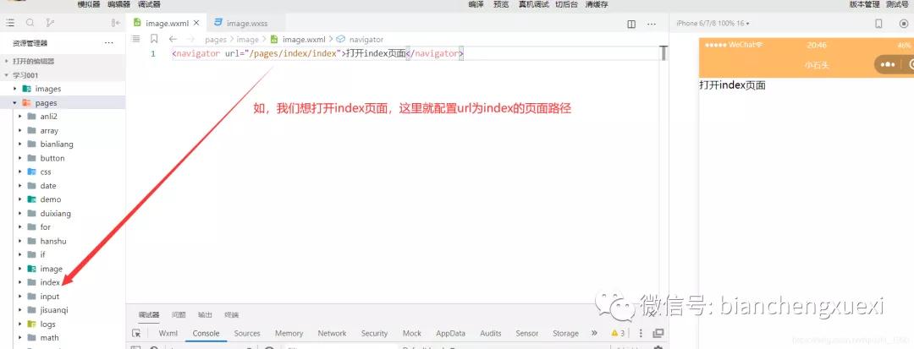Select the 调试器 panel tab
Viewport: 914px width, 349px height.
click(149, 314)
